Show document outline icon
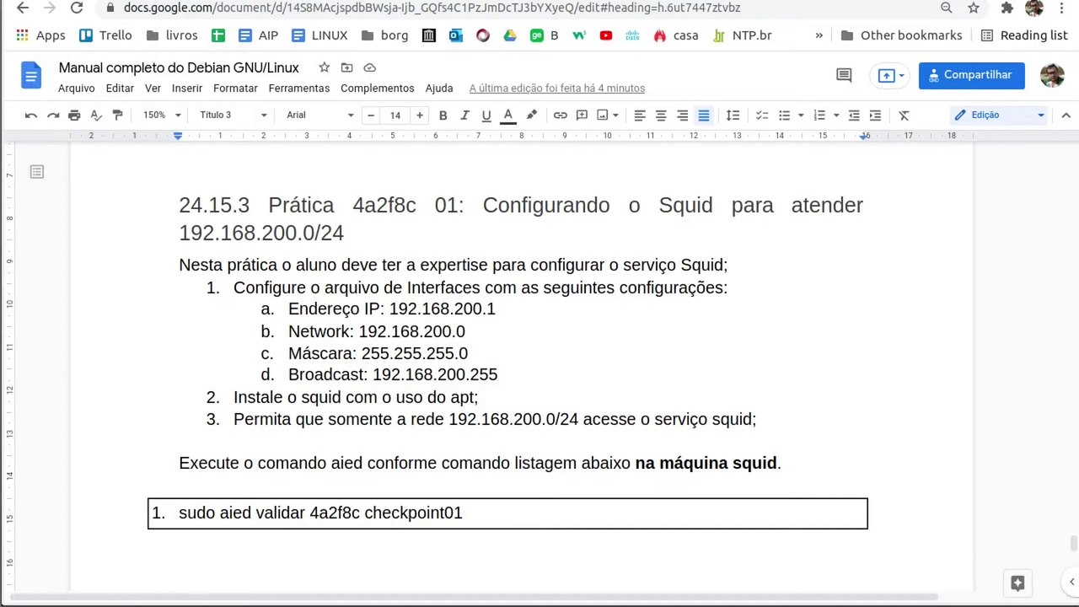 pos(36,172)
